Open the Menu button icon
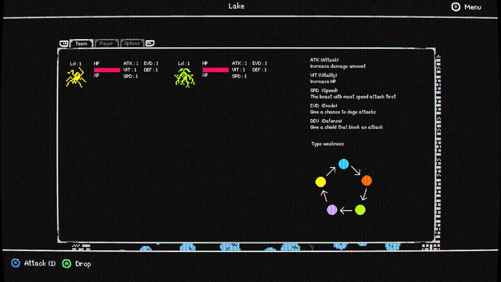501x282 pixels. point(456,7)
